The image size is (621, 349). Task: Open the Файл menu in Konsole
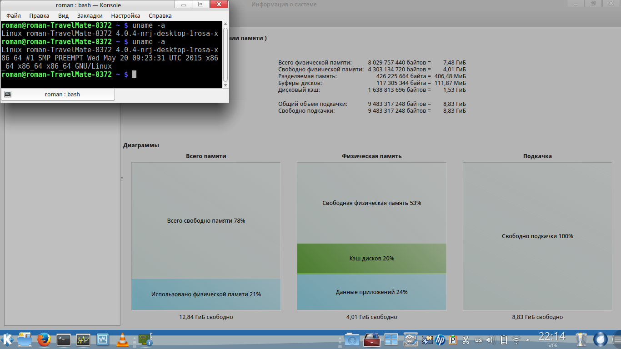pyautogui.click(x=14, y=15)
